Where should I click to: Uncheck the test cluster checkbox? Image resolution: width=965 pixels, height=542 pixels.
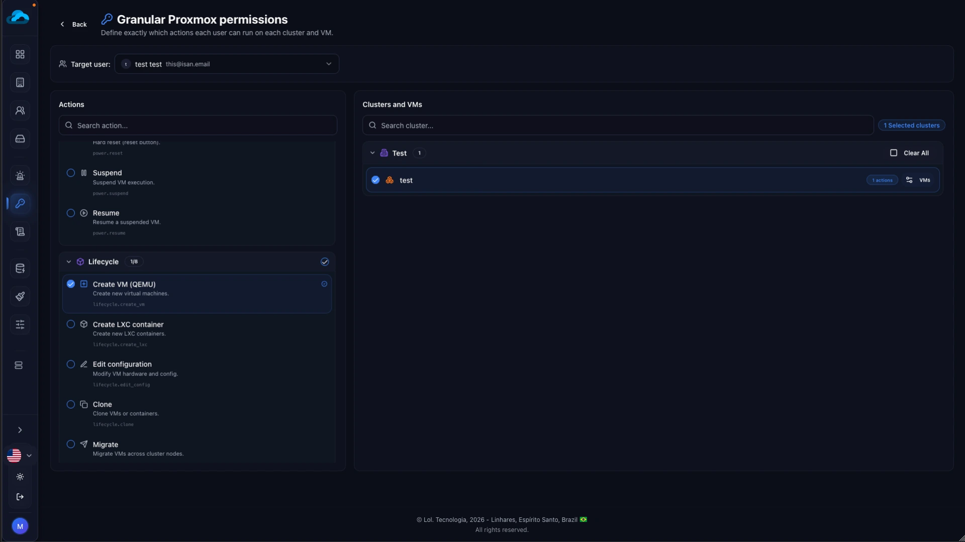pyautogui.click(x=375, y=180)
